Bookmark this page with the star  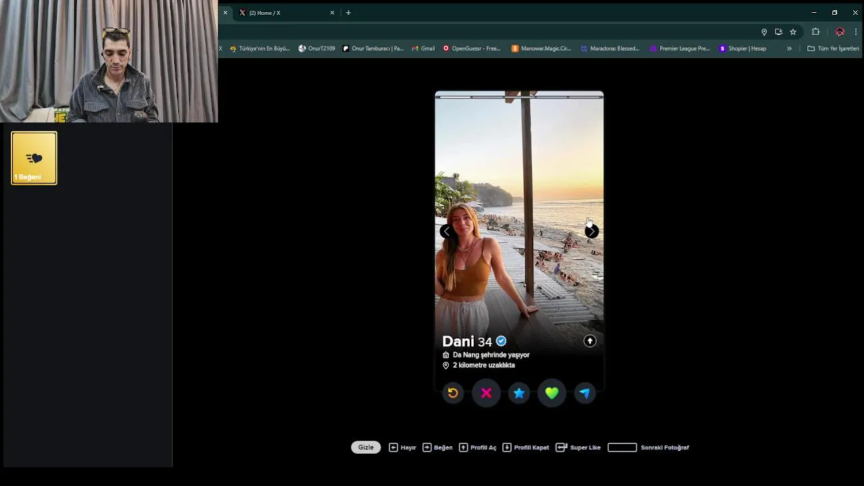click(x=793, y=32)
